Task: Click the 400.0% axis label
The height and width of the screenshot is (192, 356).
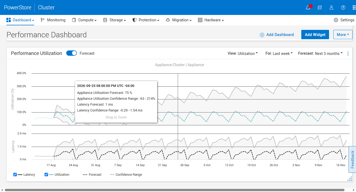Action: 21,73
